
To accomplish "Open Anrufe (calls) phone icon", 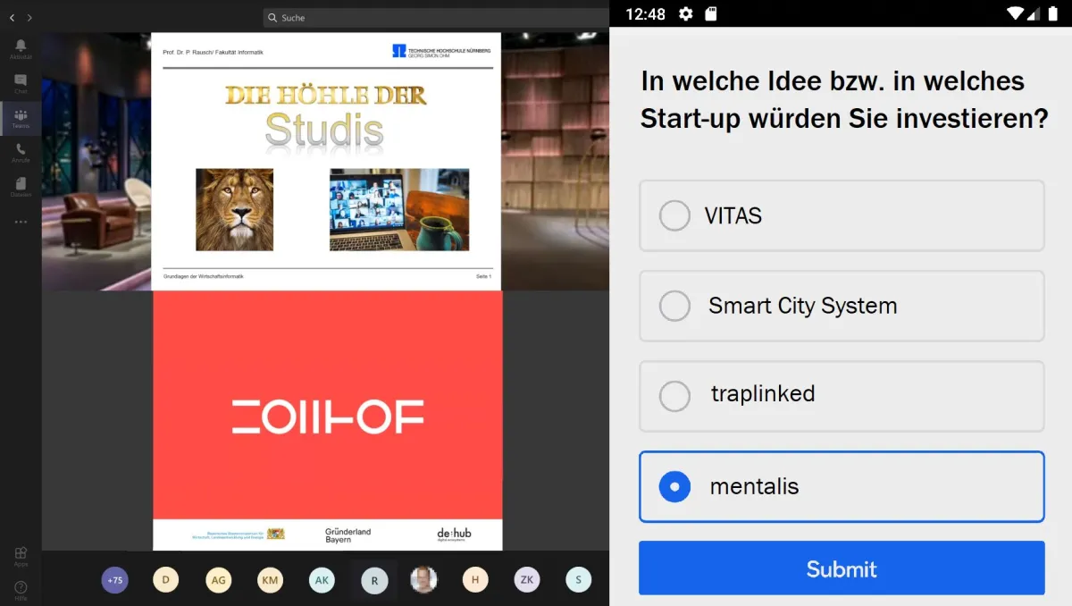I will 21,153.
